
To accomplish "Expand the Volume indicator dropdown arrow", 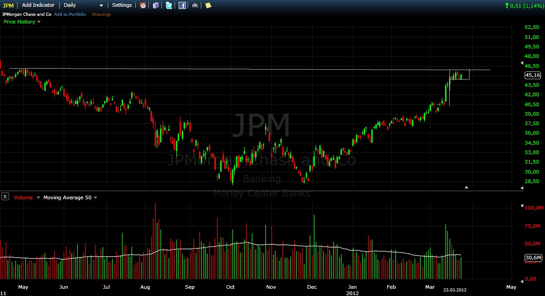I will (38, 197).
